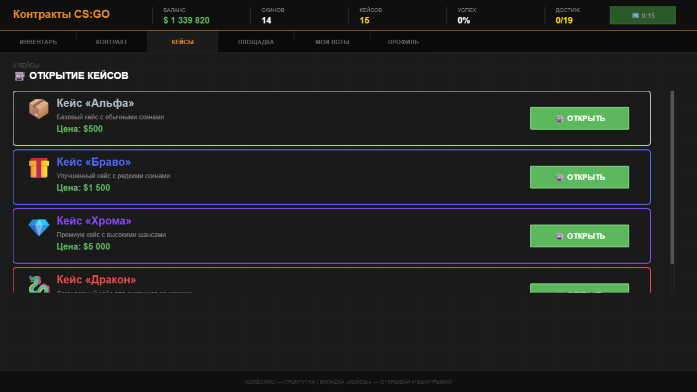Click the dragon icon for Кейс «Дракон»
This screenshot has width=697, height=392.
[x=39, y=284]
